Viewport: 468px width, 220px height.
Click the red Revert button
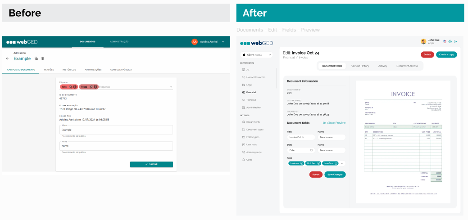click(316, 175)
